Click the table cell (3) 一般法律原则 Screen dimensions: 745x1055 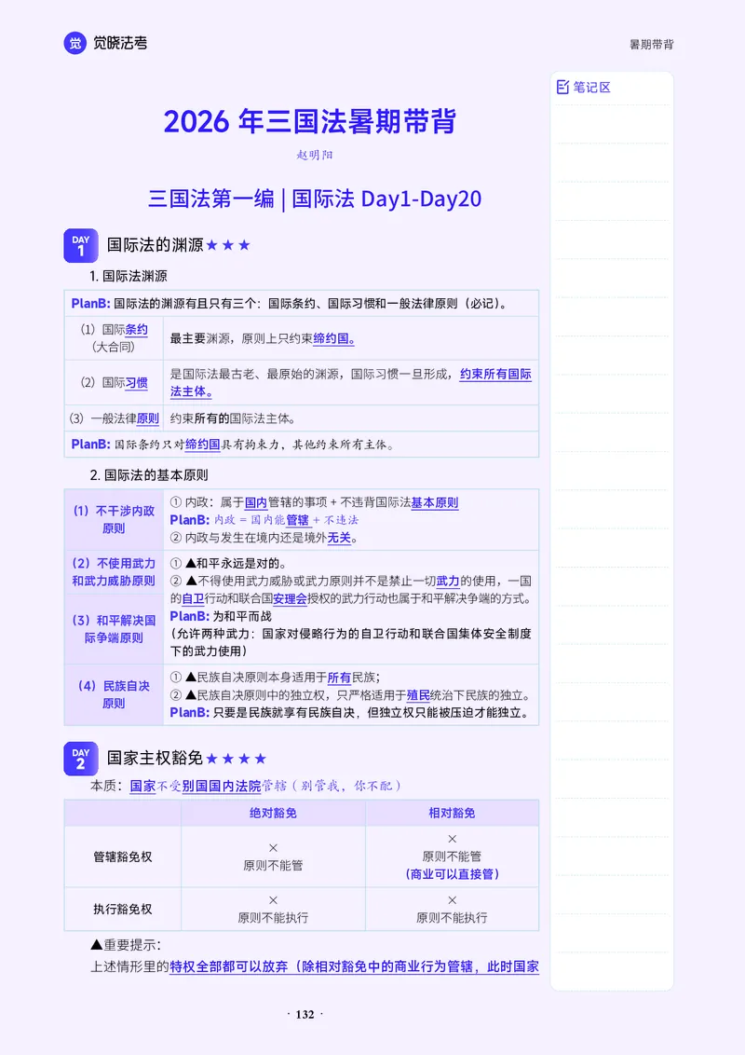click(114, 418)
